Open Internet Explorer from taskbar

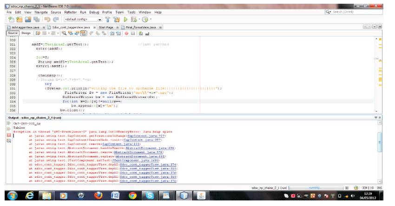(29, 195)
